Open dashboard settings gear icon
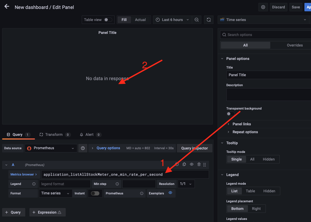This screenshot has height=222, width=311. 263,7
